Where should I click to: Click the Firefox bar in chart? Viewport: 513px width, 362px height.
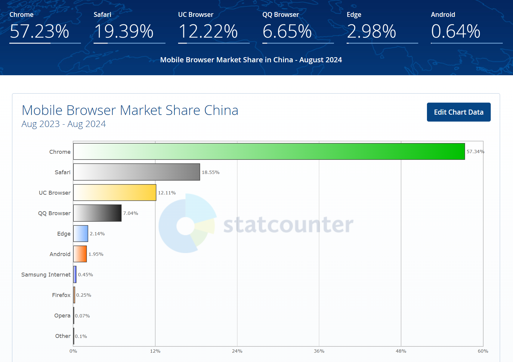point(74,295)
